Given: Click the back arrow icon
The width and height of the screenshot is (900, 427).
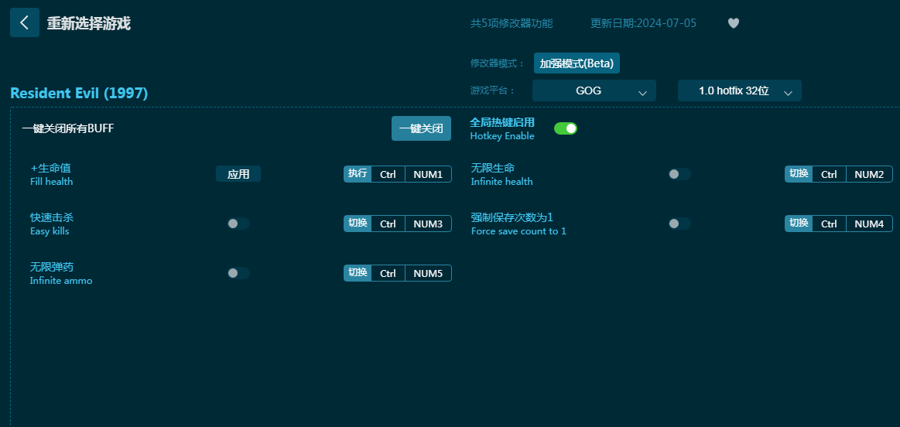Looking at the screenshot, I should pos(25,22).
